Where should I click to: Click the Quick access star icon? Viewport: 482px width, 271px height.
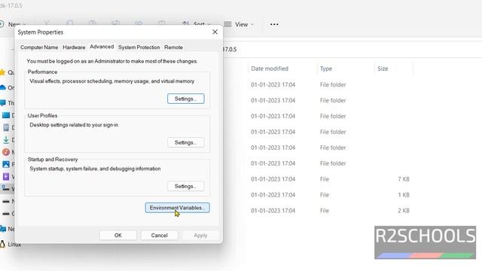[2, 72]
